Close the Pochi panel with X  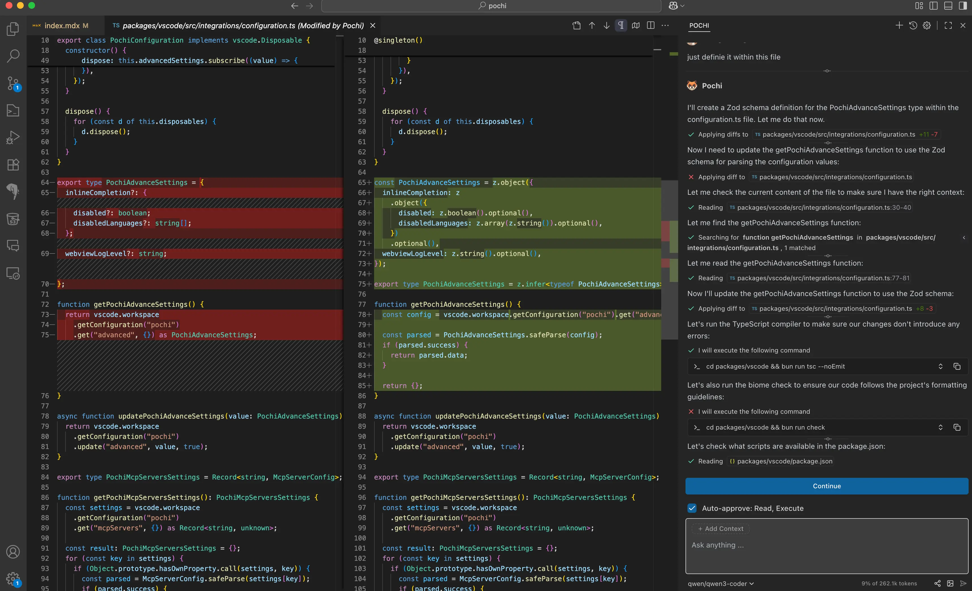coord(962,26)
